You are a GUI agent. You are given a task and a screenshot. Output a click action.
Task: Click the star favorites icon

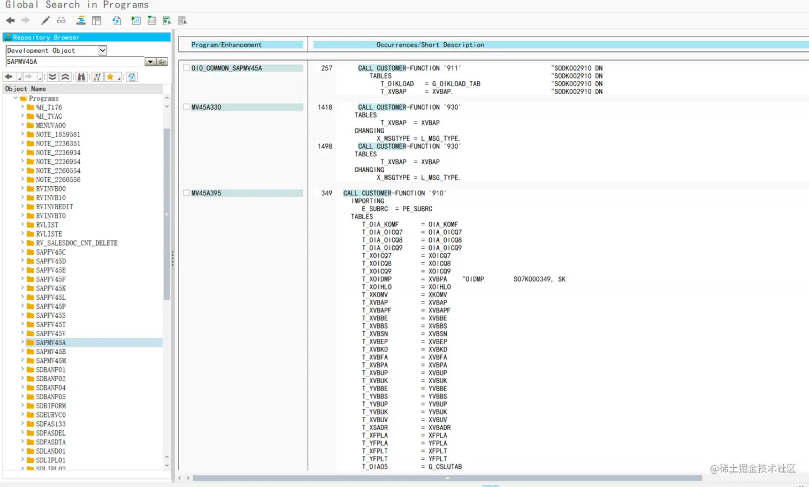[x=110, y=77]
